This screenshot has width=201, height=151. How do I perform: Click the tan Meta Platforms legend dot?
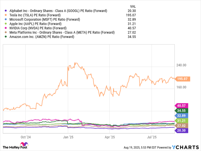pyautogui.click(x=6, y=32)
